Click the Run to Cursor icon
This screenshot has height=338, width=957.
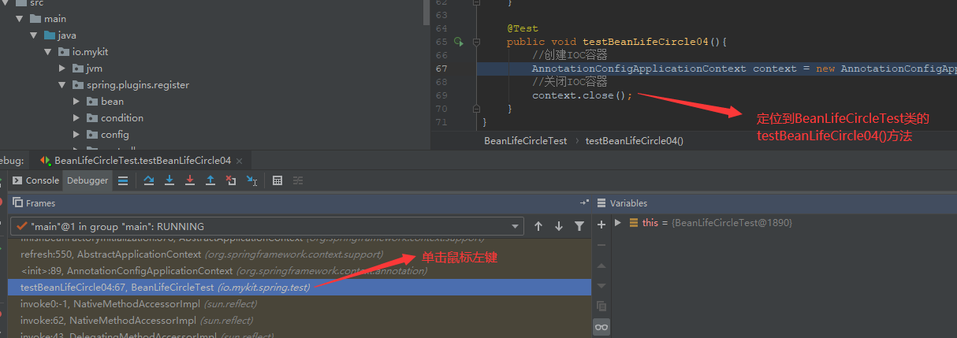[251, 180]
